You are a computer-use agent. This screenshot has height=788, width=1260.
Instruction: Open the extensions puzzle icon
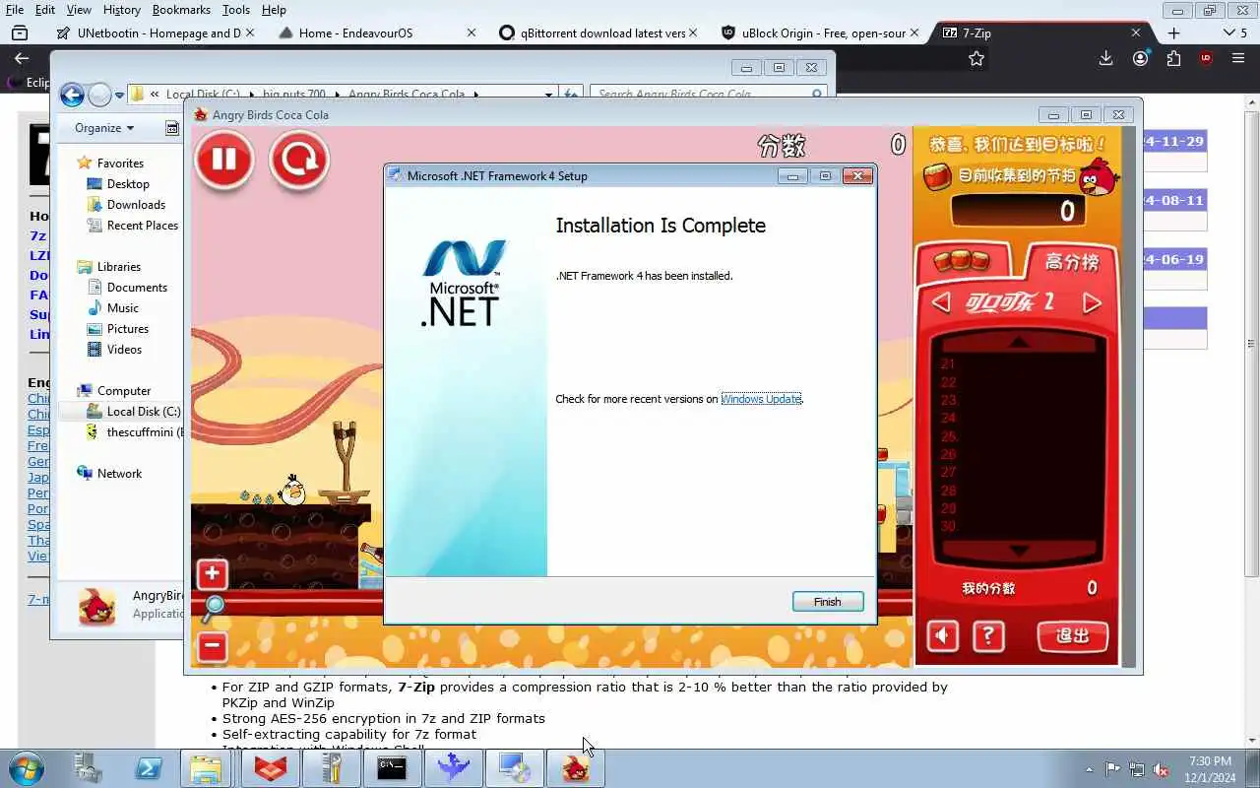1173,59
